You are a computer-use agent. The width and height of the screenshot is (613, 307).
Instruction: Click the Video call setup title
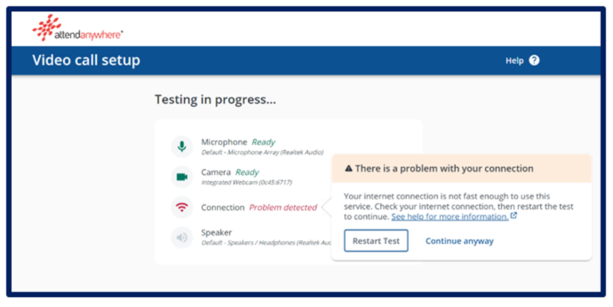[86, 60]
